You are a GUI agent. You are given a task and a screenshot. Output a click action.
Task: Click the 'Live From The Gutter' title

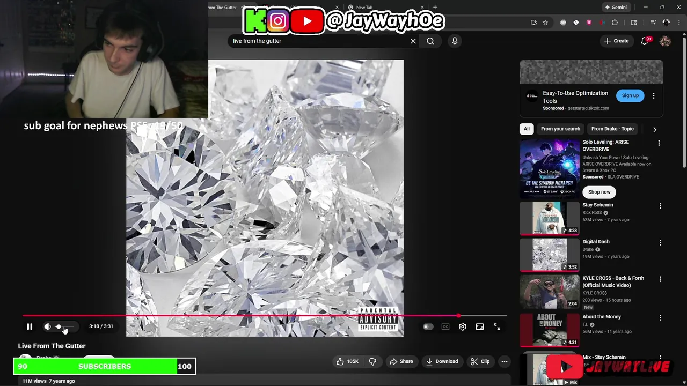point(52,346)
